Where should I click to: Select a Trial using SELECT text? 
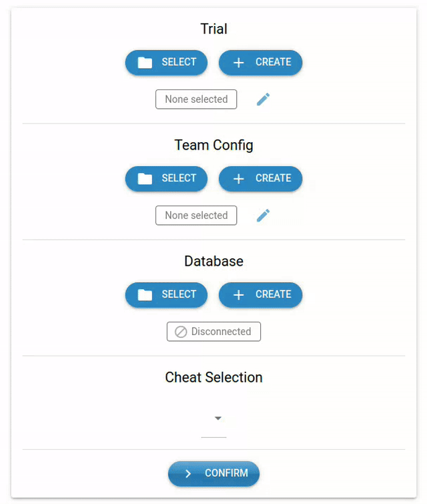(179, 61)
